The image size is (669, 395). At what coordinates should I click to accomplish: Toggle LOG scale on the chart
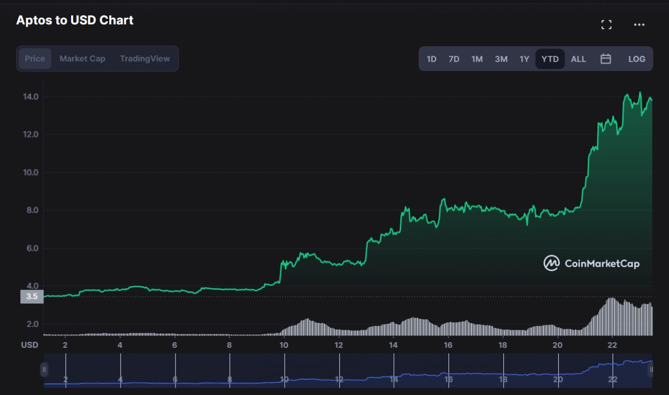point(636,59)
